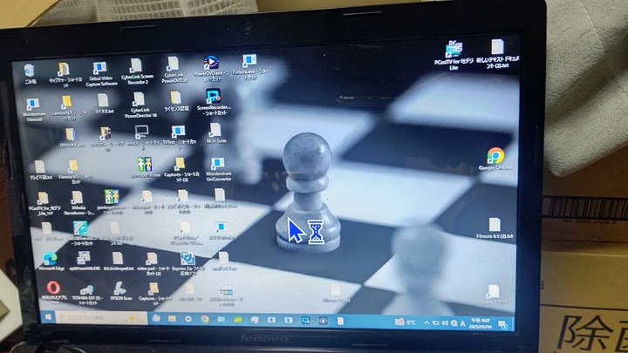Show hidden system tray icons chevron
The height and width of the screenshot is (353, 628).
[x=427, y=322]
